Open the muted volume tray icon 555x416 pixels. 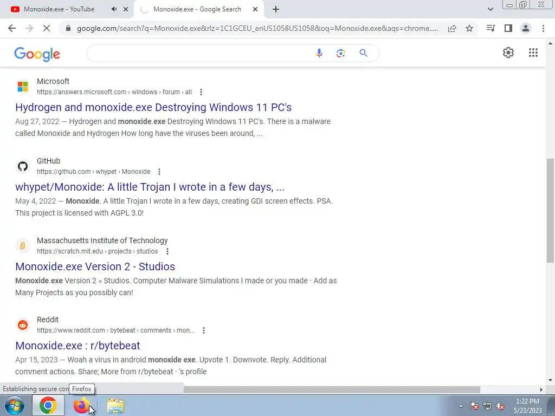(x=500, y=406)
